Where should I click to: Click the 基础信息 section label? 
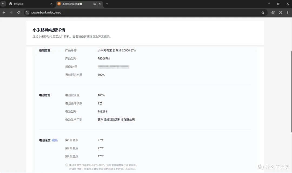tap(45, 50)
